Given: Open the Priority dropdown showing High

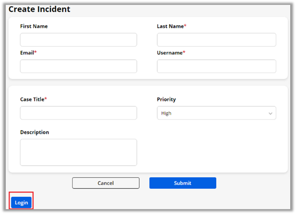Looking at the screenshot, I should pos(216,113).
